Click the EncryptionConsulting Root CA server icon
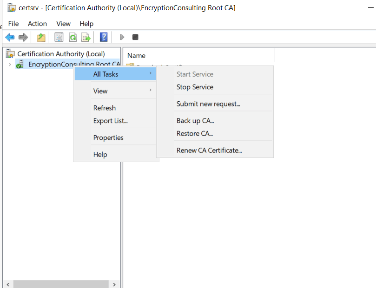This screenshot has width=376, height=288. pos(20,64)
